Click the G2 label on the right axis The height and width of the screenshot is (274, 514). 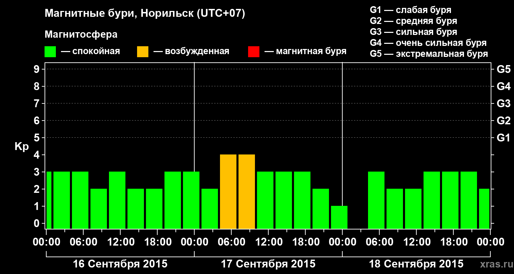click(x=503, y=121)
